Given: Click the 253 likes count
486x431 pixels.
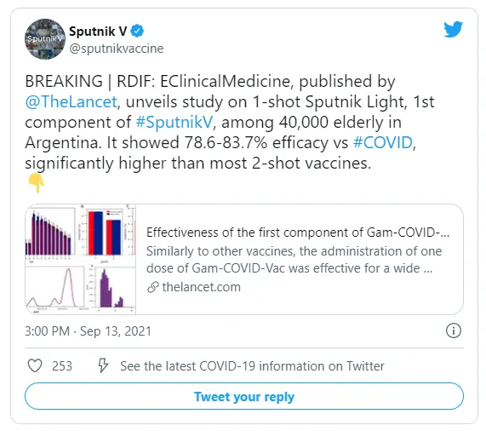Looking at the screenshot, I should (x=62, y=366).
